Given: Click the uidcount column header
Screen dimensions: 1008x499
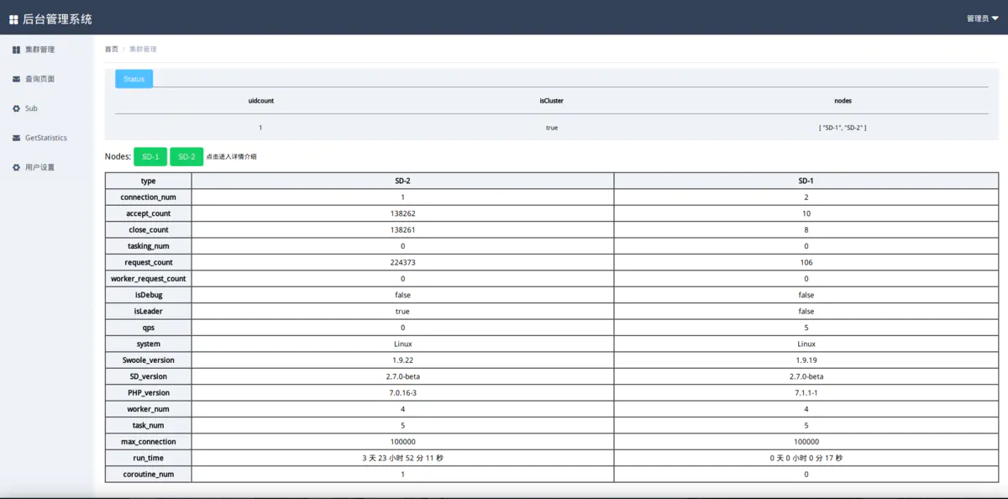Looking at the screenshot, I should click(261, 101).
